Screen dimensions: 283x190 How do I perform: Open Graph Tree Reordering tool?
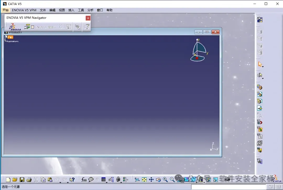(x=259, y=129)
